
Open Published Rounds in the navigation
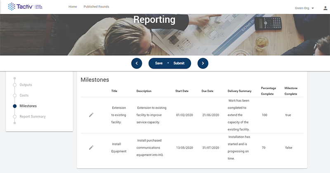point(96,7)
